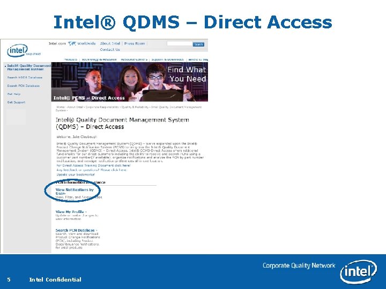Click the blue Search button
Viewport: 386px width, 289px height.
[x=198, y=44]
